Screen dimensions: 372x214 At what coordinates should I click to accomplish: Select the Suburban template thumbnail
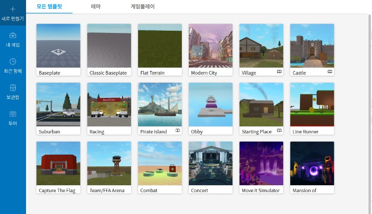click(x=59, y=104)
